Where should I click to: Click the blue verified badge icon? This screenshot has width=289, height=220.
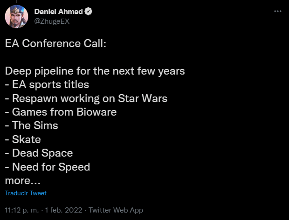pyautogui.click(x=88, y=12)
